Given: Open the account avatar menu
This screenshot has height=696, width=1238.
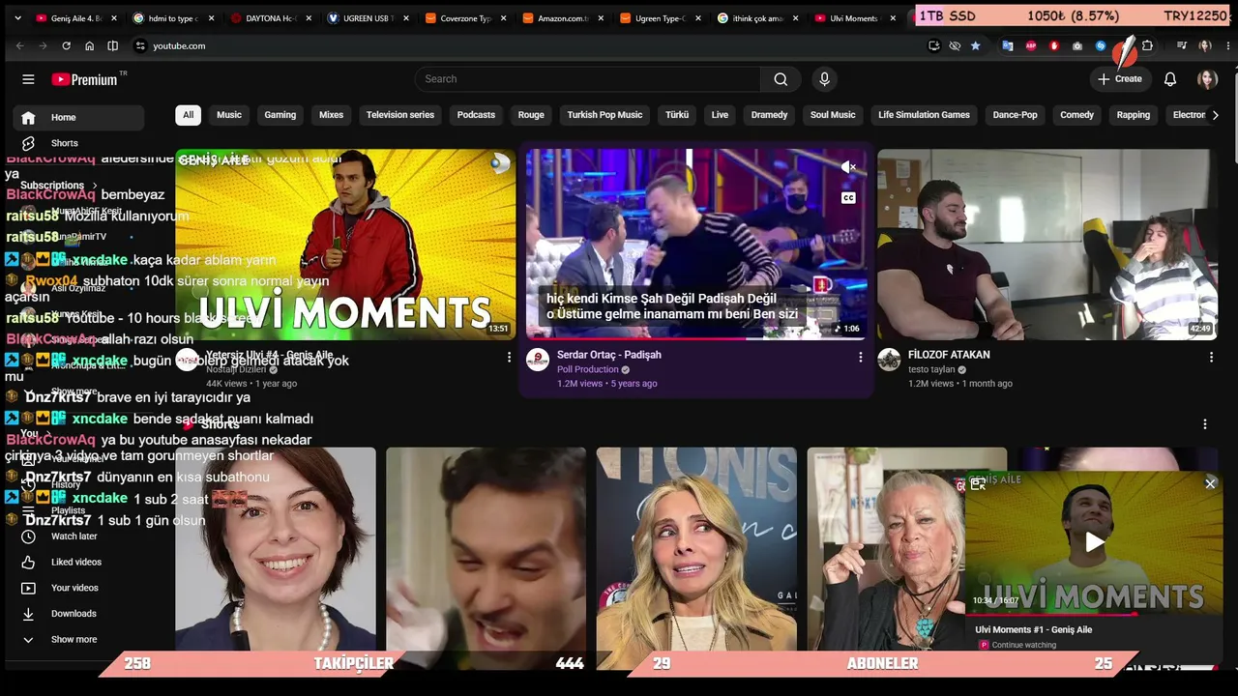Looking at the screenshot, I should coord(1207,79).
